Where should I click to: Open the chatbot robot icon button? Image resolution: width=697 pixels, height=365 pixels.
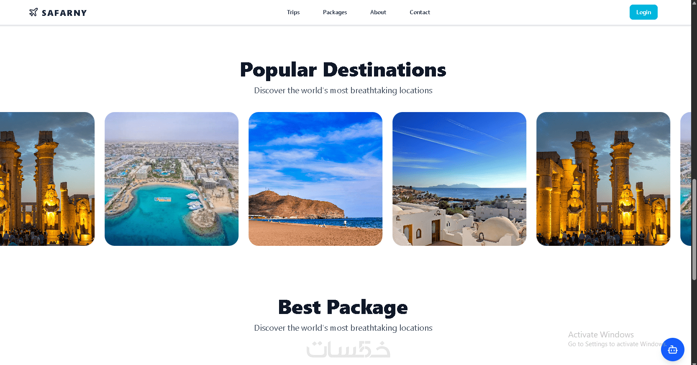(x=672, y=350)
